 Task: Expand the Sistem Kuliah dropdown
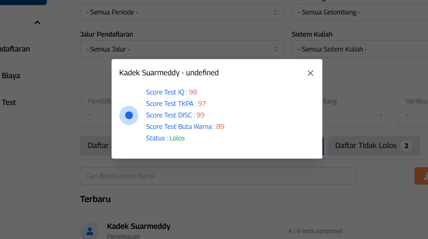(x=360, y=49)
